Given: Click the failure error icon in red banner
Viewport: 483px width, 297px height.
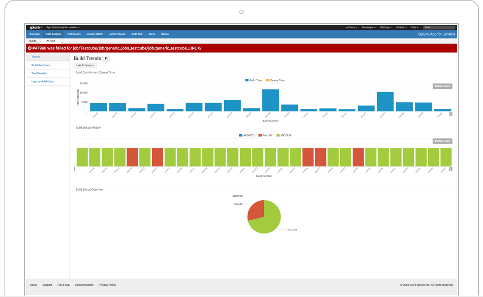Looking at the screenshot, I should click(x=29, y=48).
